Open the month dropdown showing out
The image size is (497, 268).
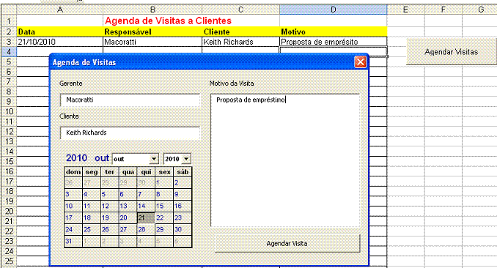154,159
